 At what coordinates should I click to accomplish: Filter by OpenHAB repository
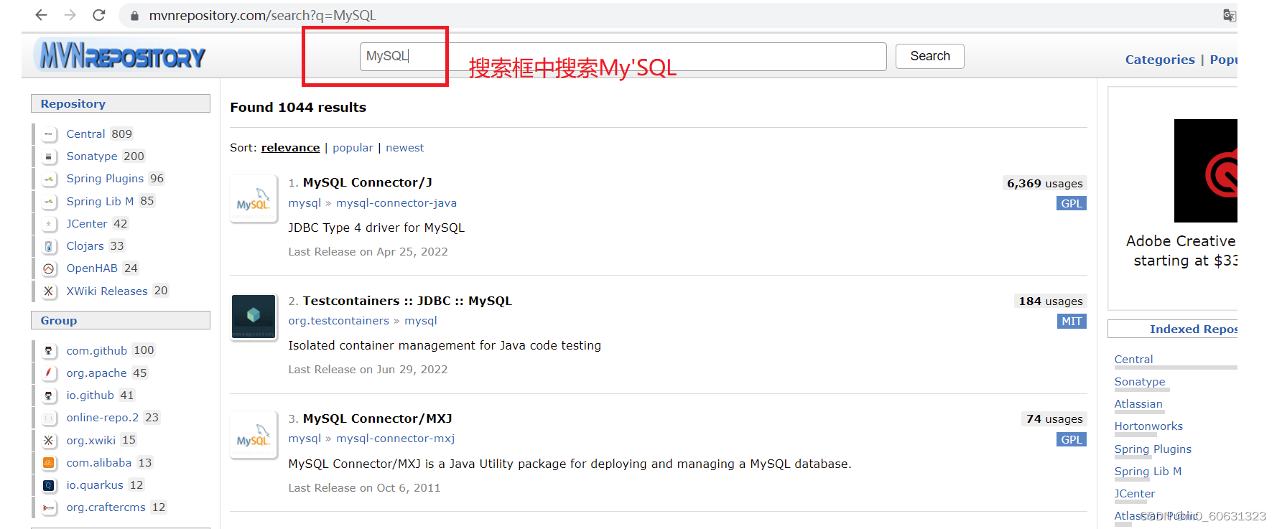92,268
